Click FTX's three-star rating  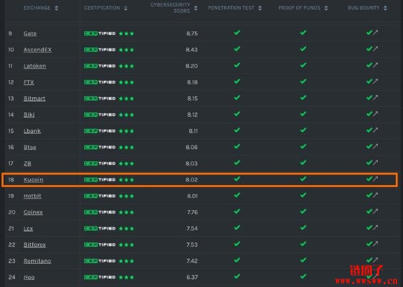pos(127,83)
